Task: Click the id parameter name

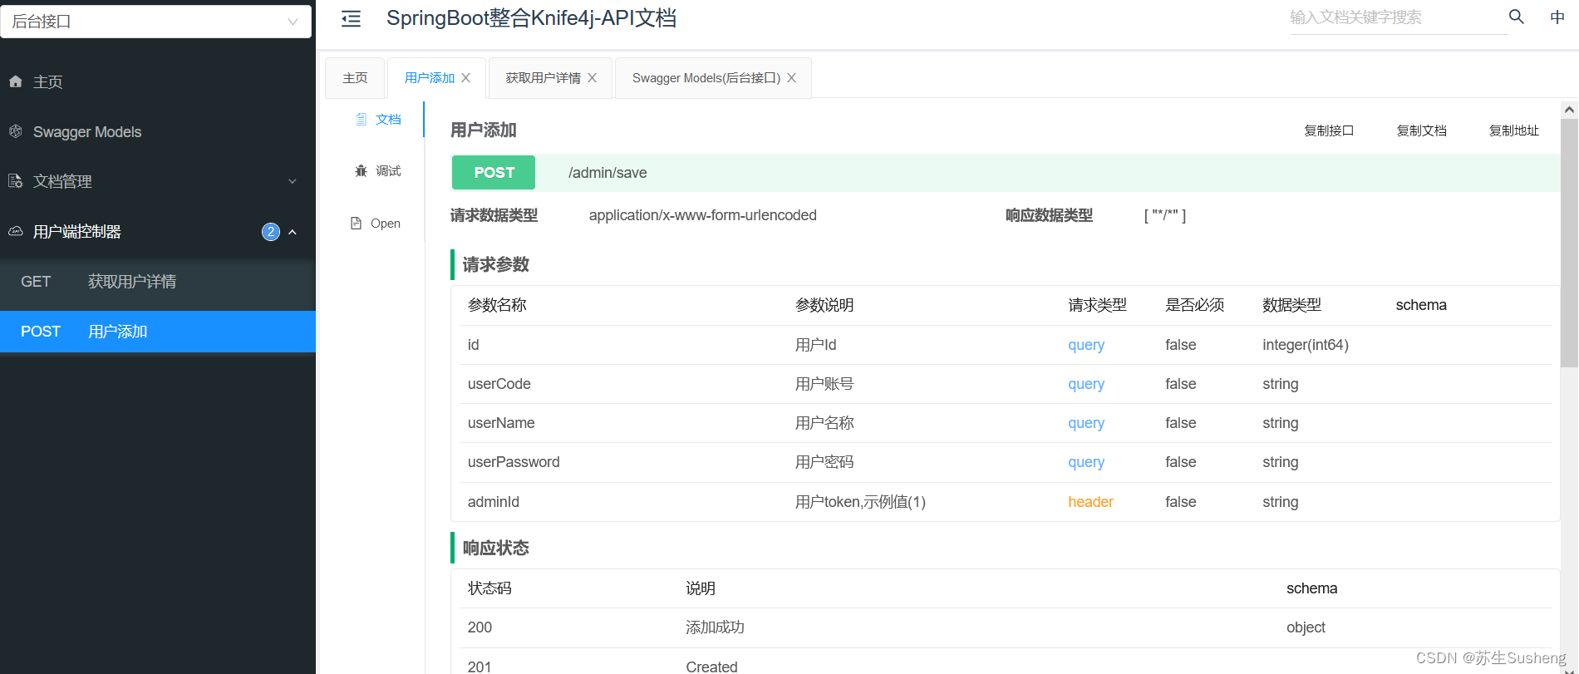Action: click(474, 345)
